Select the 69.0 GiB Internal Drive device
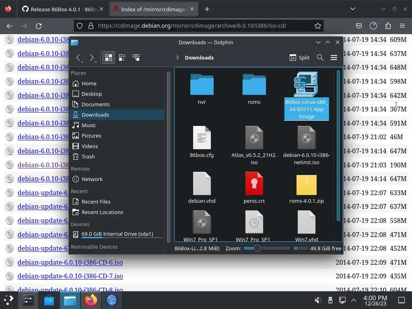Image resolution: width=412 pixels, height=309 pixels. pyautogui.click(x=117, y=234)
